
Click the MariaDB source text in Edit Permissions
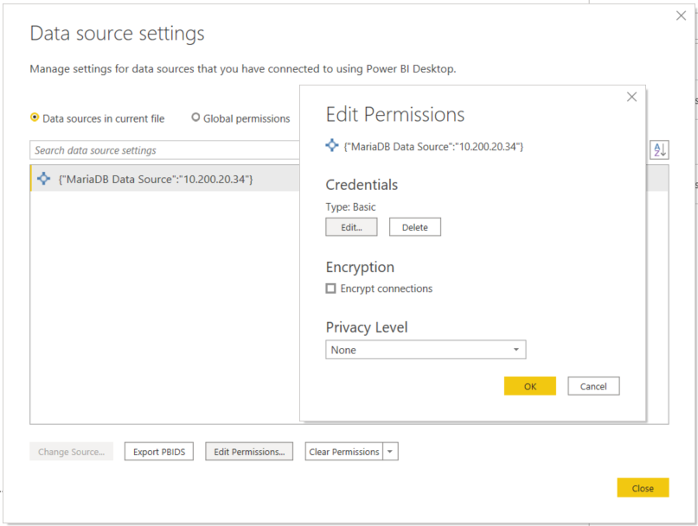point(433,147)
